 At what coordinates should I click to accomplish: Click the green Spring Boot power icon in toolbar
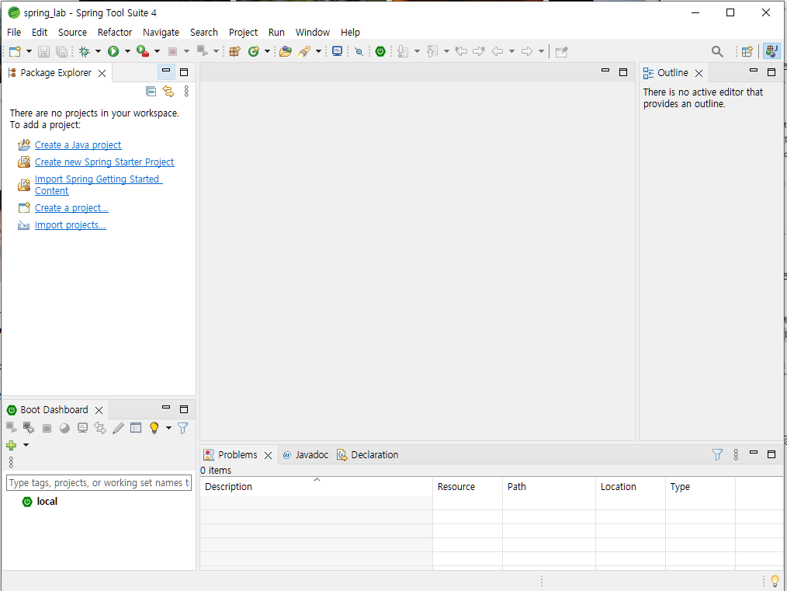coord(380,51)
